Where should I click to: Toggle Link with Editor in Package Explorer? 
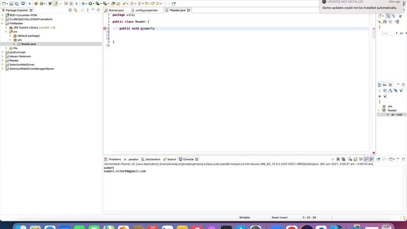tap(76, 10)
